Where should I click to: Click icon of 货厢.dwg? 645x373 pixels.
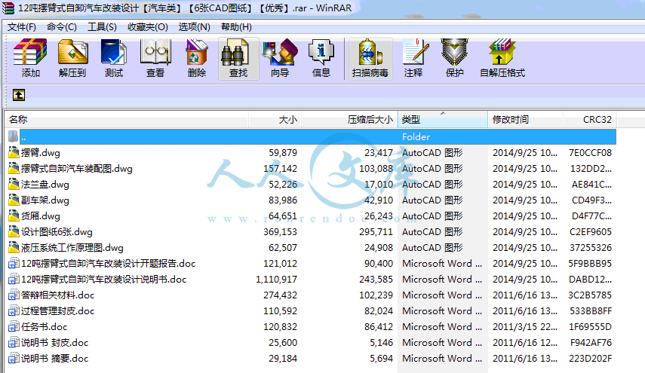[14, 216]
